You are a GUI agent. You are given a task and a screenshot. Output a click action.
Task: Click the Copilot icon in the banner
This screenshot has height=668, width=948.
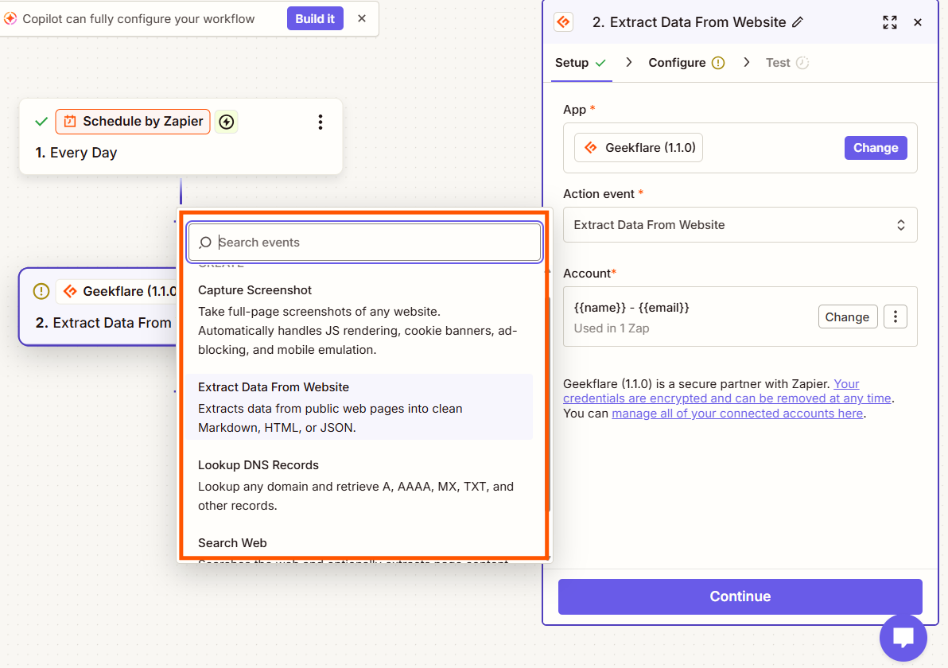[10, 19]
